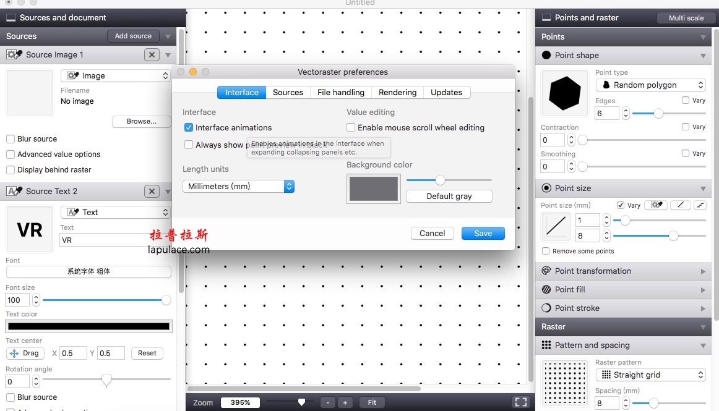
Task: Click the Default gray button
Action: [449, 197]
